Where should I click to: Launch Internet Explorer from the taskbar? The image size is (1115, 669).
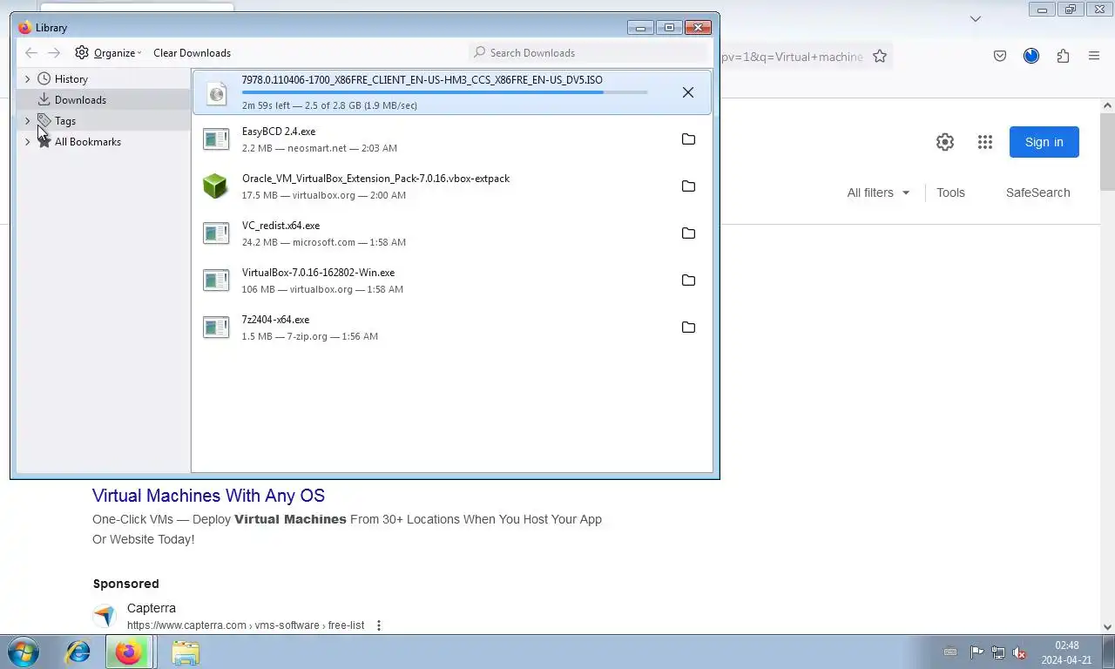(78, 652)
